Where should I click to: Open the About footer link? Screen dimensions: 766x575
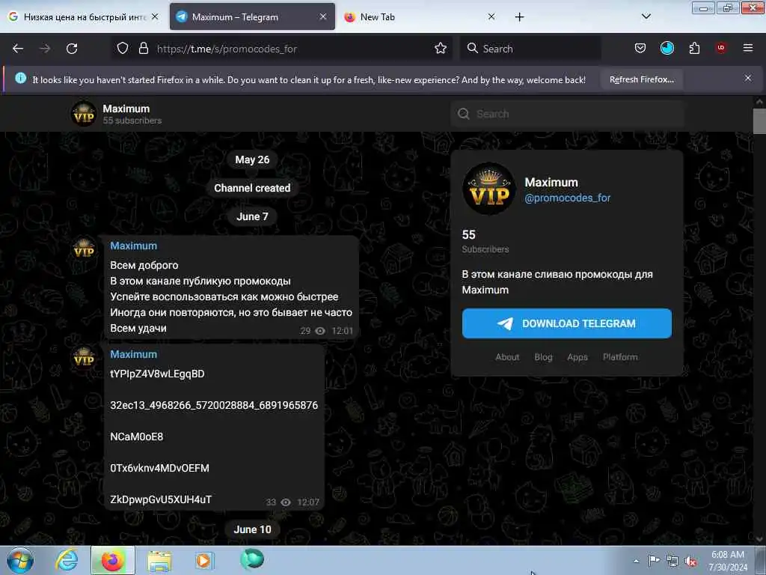pyautogui.click(x=507, y=357)
